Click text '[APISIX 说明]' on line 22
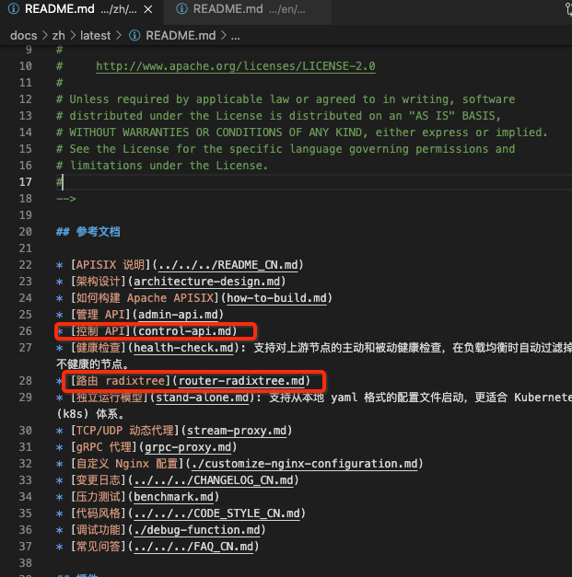Viewport: 572px width, 577px height. (x=111, y=265)
